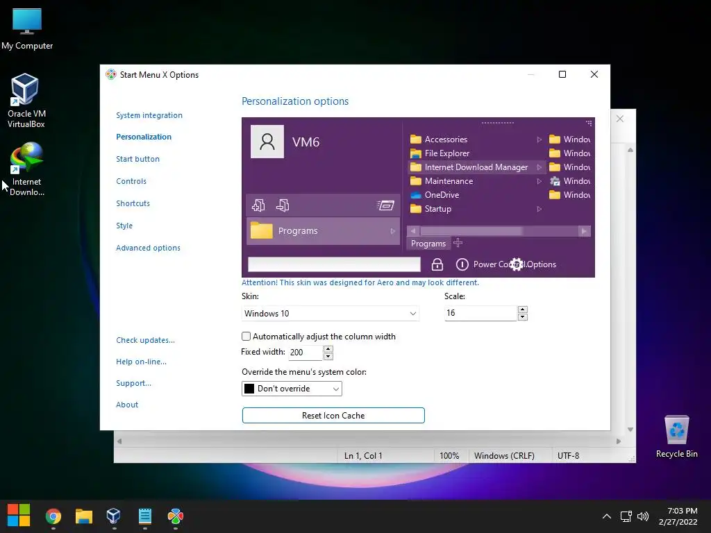The height and width of the screenshot is (533, 711).
Task: Decrease the Fixed width with down arrow
Action: pyautogui.click(x=328, y=356)
